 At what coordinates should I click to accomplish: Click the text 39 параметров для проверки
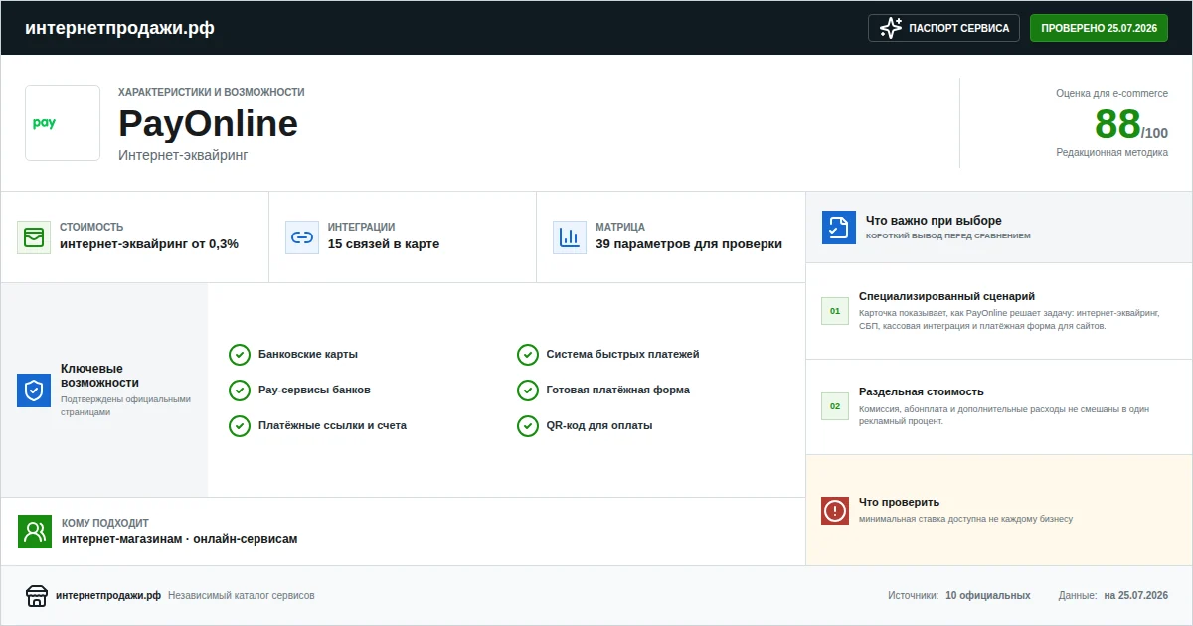click(x=689, y=244)
